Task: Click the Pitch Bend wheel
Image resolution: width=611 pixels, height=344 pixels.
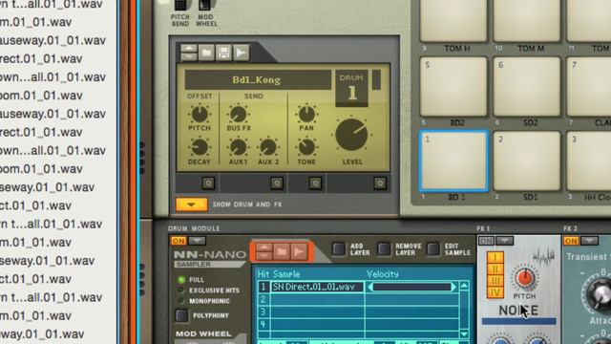Action: click(x=180, y=5)
